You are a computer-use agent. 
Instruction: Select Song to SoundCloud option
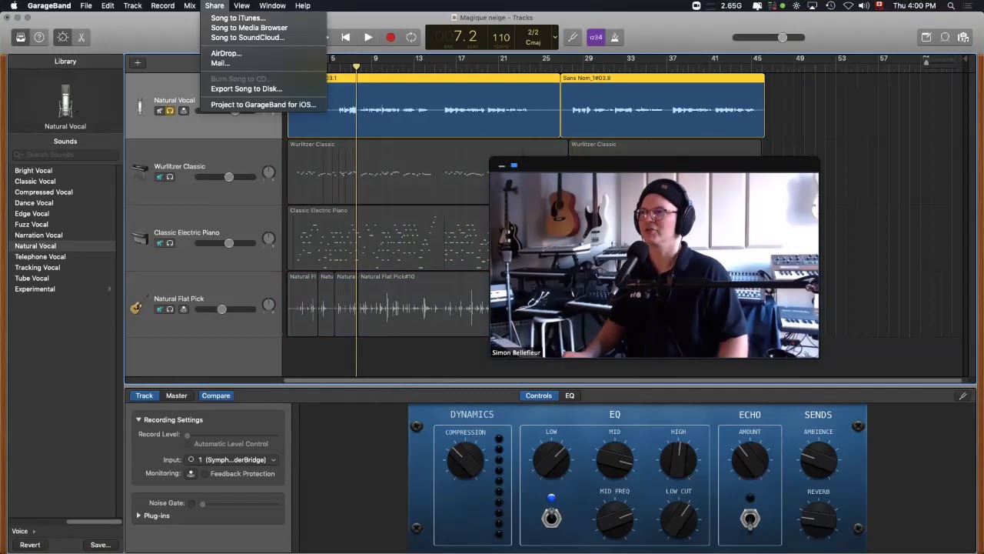(x=248, y=37)
